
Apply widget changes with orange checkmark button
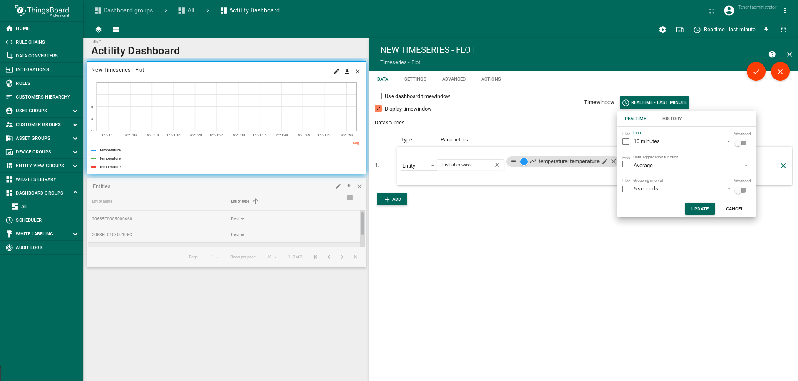[x=756, y=72]
